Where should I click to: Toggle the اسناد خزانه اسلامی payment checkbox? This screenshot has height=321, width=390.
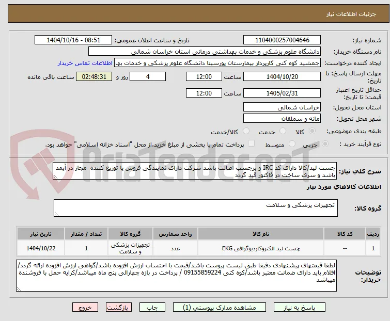tap(252, 143)
